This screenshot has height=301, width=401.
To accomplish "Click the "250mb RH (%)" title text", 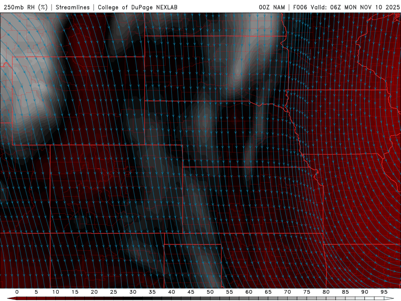I will (x=26, y=7).
